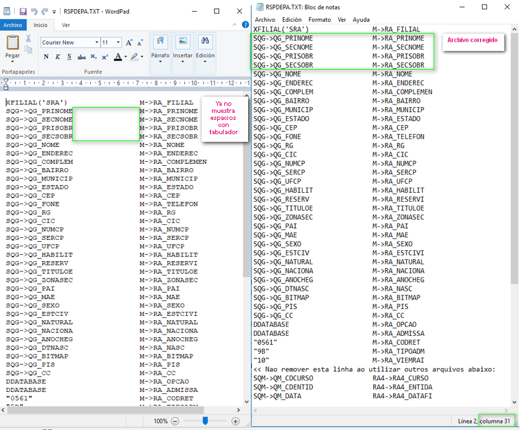Open the font color dropdown arrow
Screen dimensions: 520x430
pyautogui.click(x=126, y=57)
